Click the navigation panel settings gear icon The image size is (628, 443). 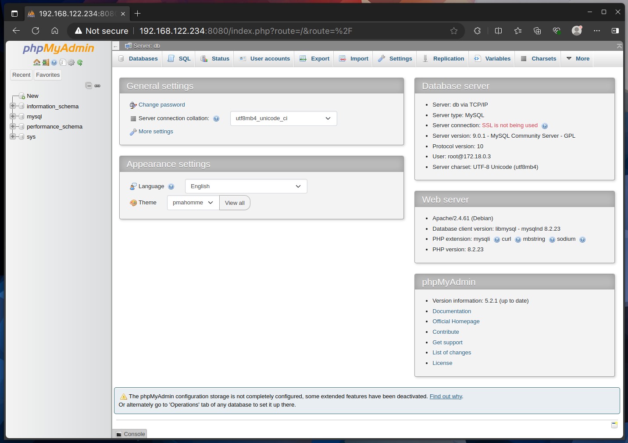(x=71, y=62)
